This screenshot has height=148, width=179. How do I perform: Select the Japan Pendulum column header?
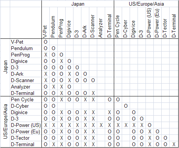(53, 27)
